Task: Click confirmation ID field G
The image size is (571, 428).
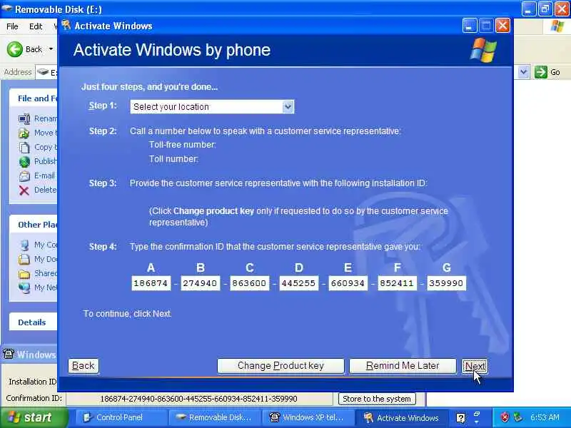Action: click(x=447, y=283)
